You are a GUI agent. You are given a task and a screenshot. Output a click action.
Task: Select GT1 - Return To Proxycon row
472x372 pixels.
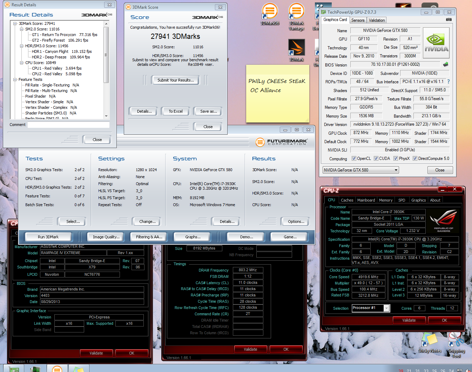coord(65,35)
